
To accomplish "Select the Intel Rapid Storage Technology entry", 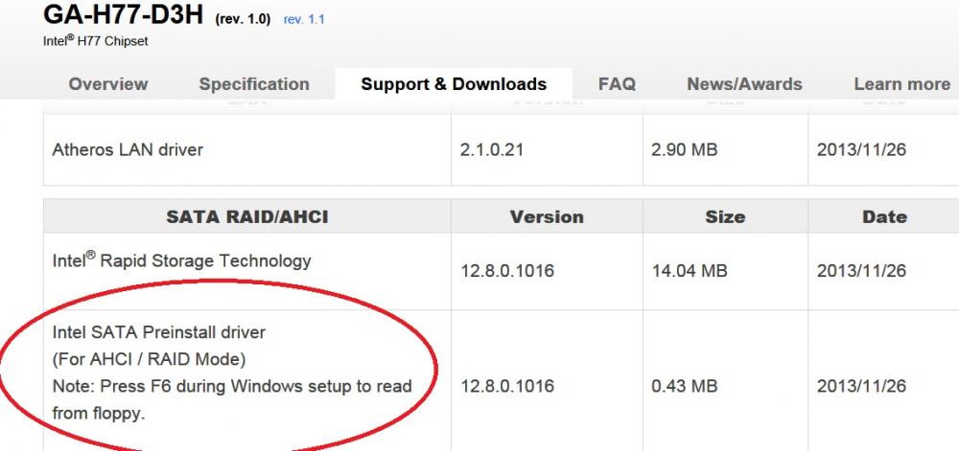I will [x=181, y=260].
